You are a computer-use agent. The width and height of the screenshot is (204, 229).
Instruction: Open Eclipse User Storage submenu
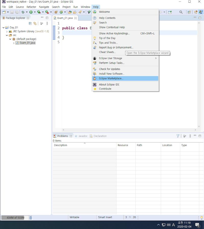click(x=125, y=58)
